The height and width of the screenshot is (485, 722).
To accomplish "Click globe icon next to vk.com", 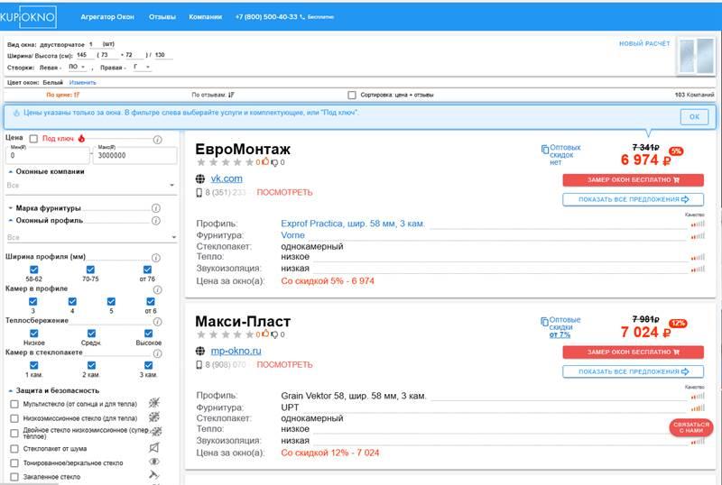I will [x=200, y=178].
